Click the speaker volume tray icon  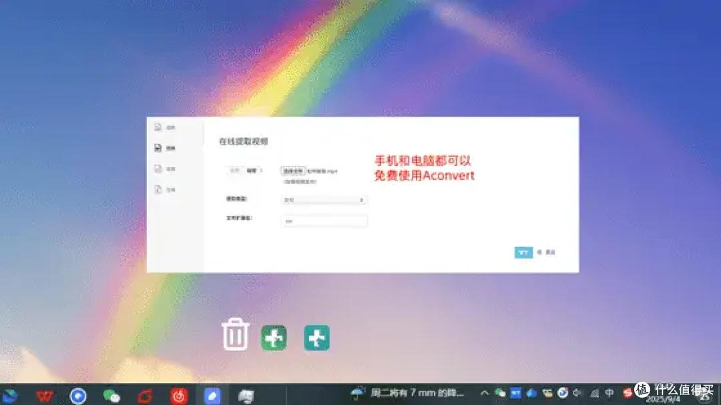tap(578, 393)
